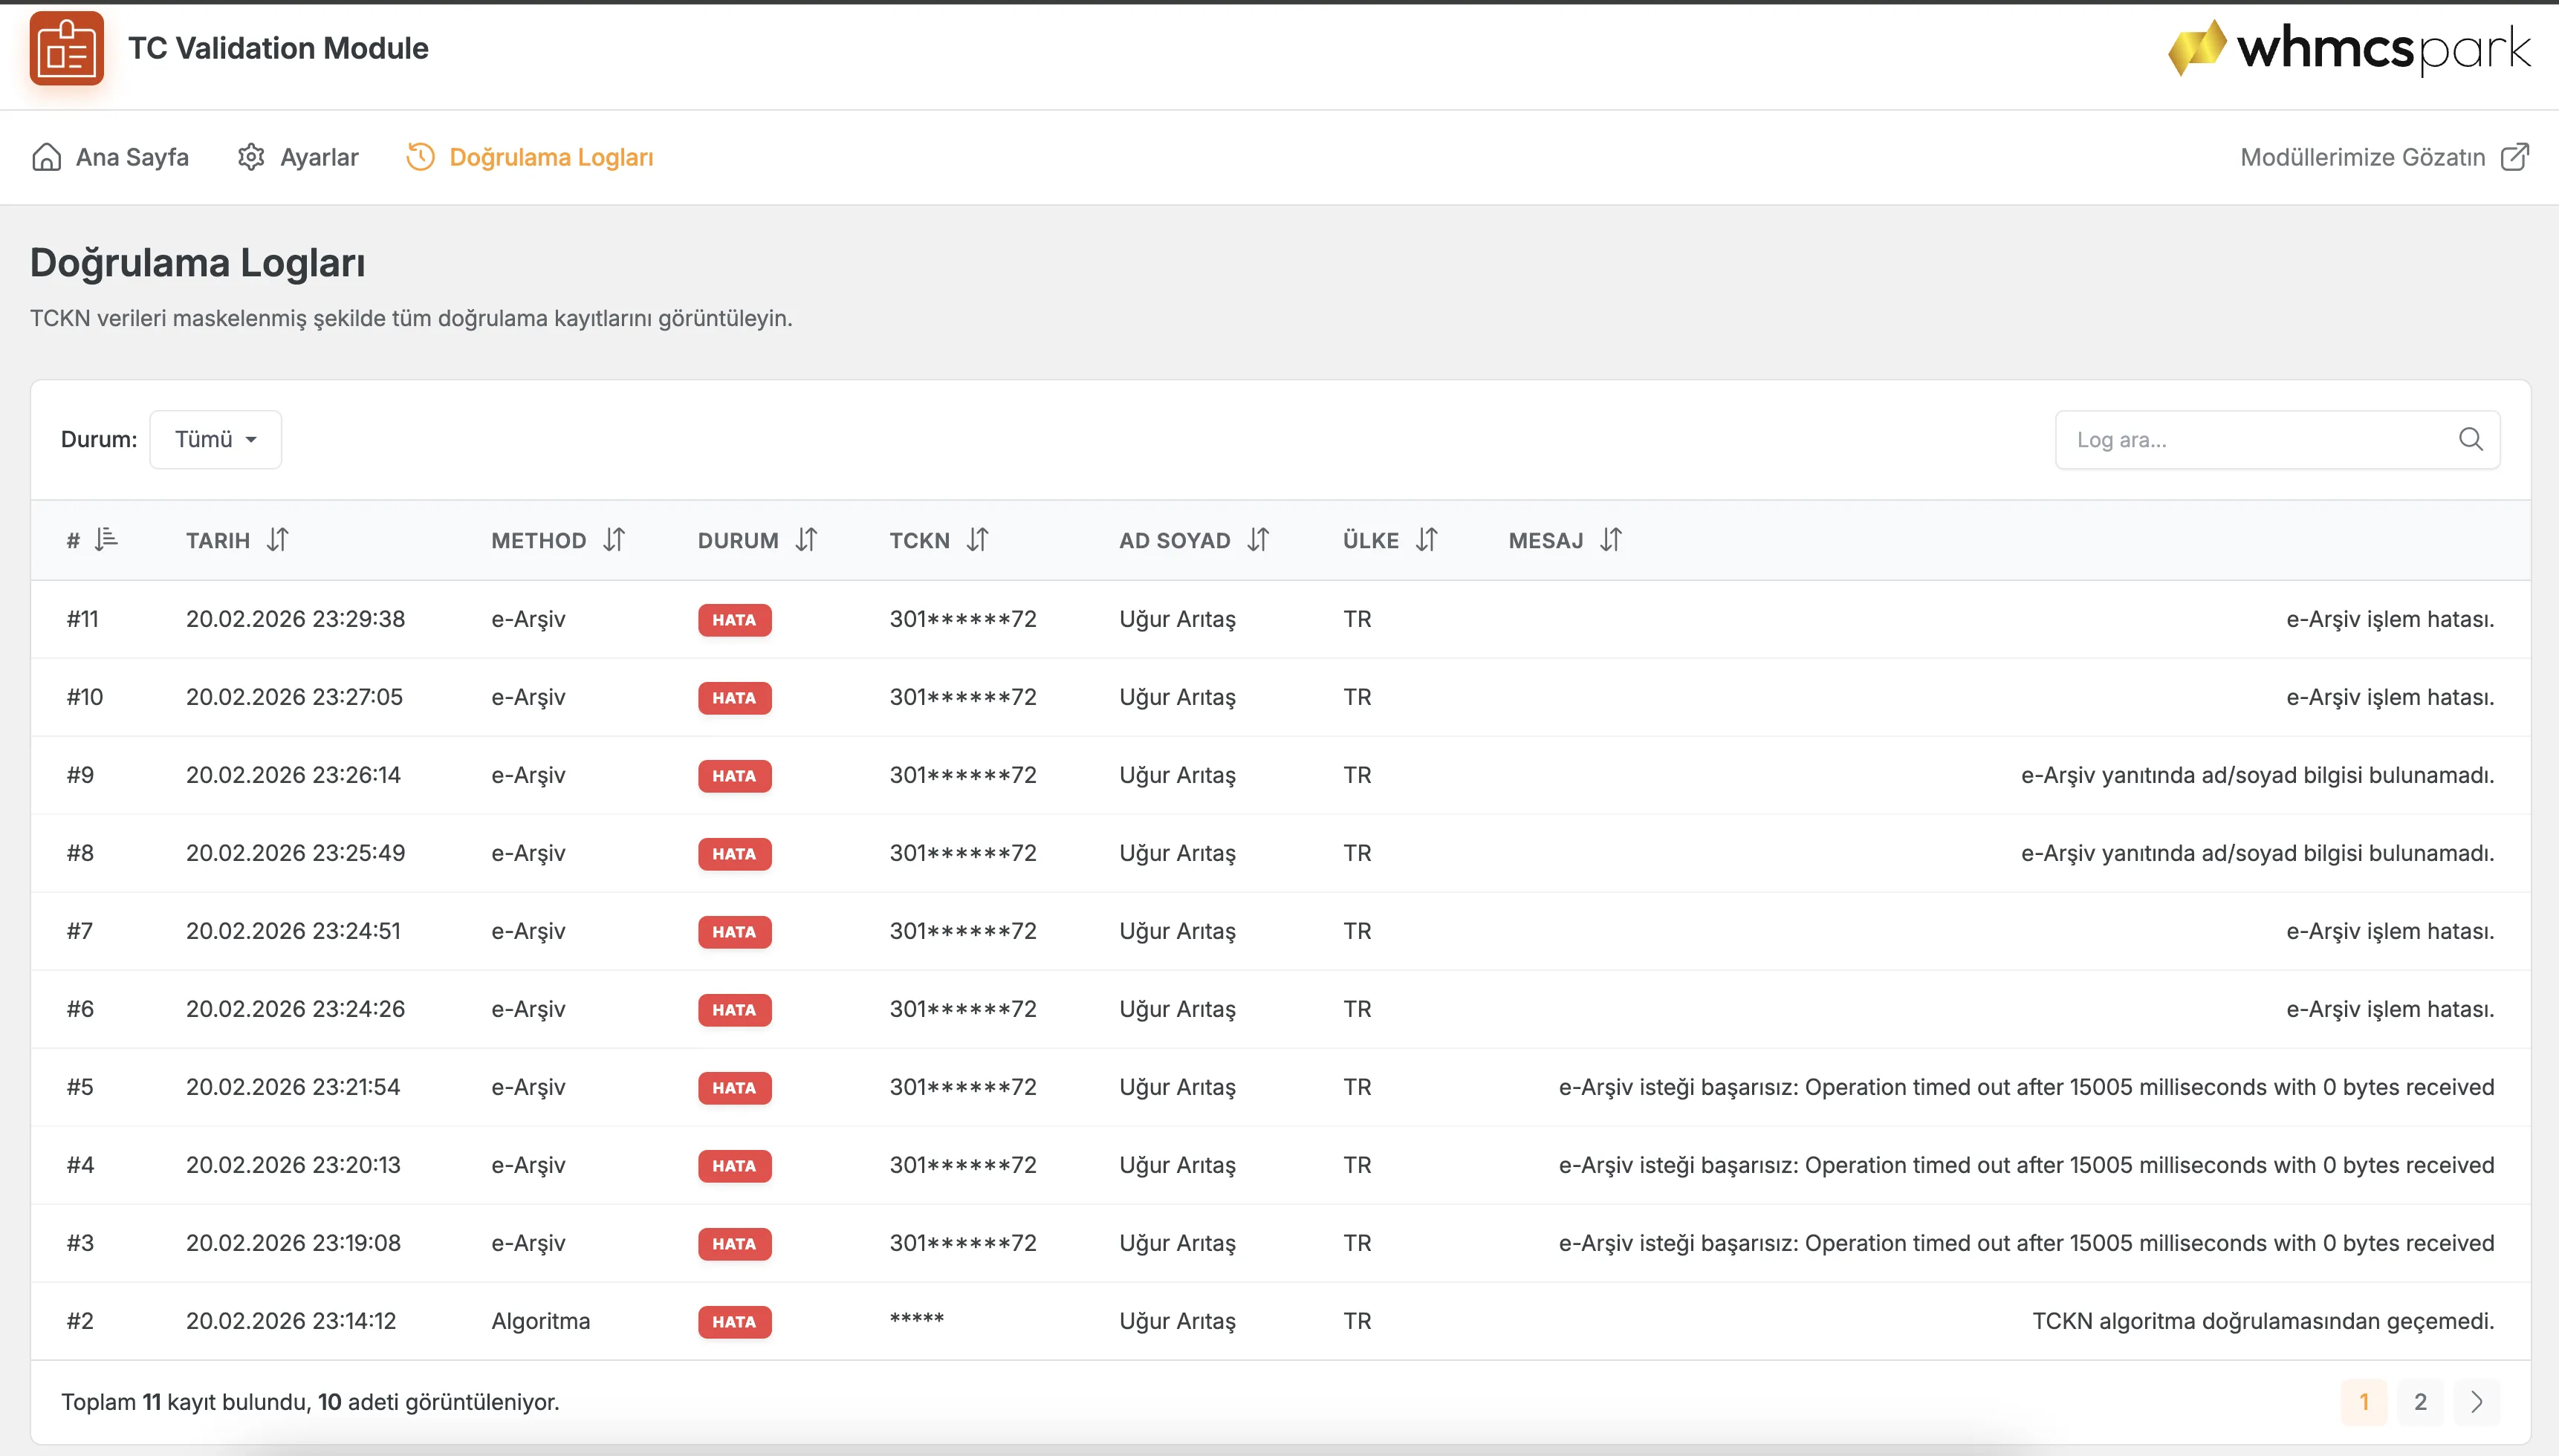
Task: Click the MESAJ column header text
Action: pos(1546,540)
